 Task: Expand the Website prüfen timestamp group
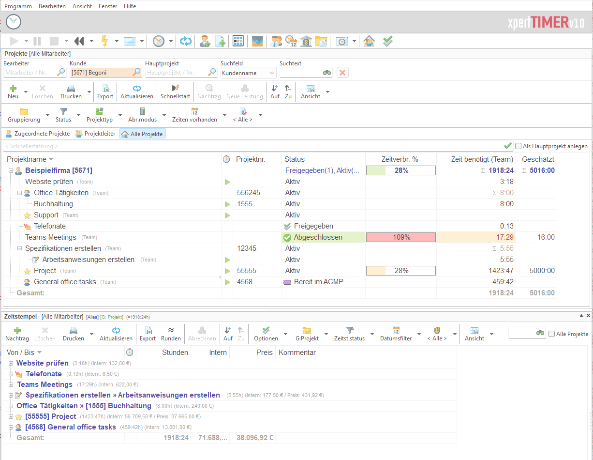coord(11,363)
